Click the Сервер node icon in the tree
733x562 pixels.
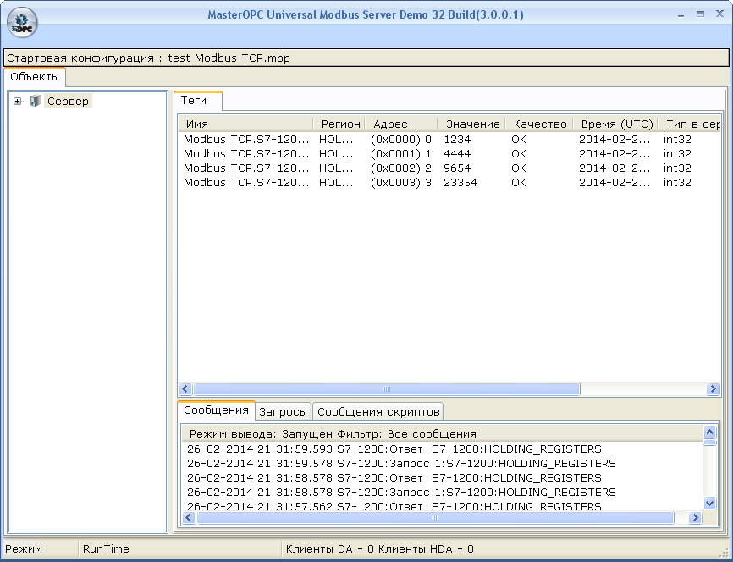35,101
